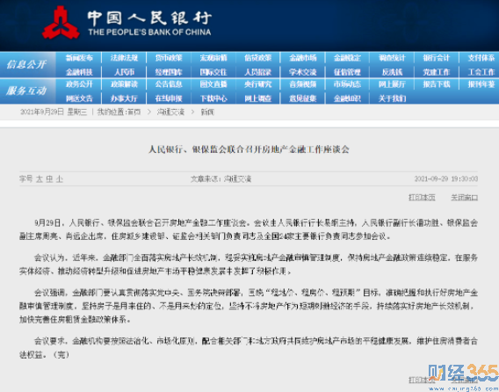Screen dimensions: 499x392
Task: Visit the 反洗钱 page
Action: click(392, 72)
